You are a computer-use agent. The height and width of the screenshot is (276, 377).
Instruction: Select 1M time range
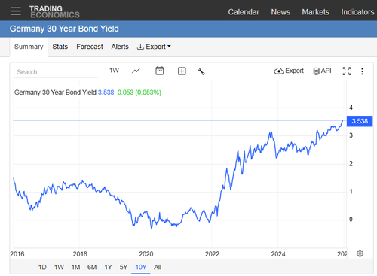click(x=75, y=267)
